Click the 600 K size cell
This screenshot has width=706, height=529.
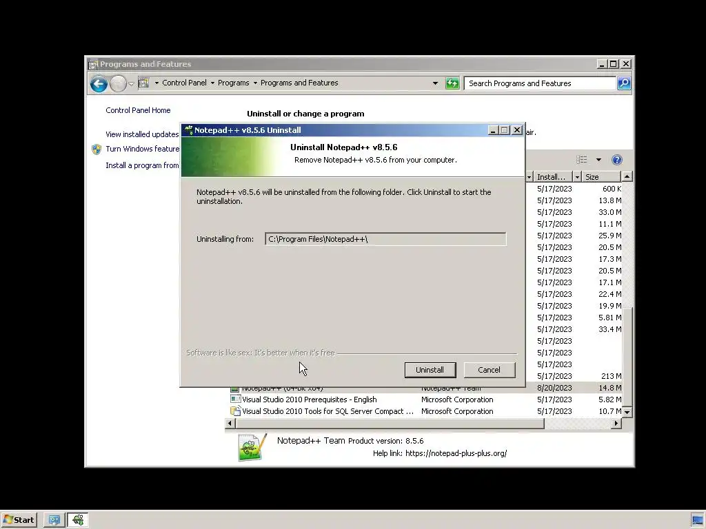click(x=612, y=189)
